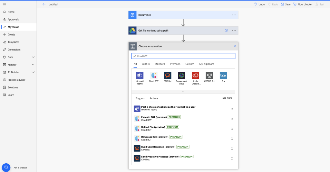
Task: Select the Microsoft Teams connector icon
Action: pyautogui.click(x=140, y=76)
